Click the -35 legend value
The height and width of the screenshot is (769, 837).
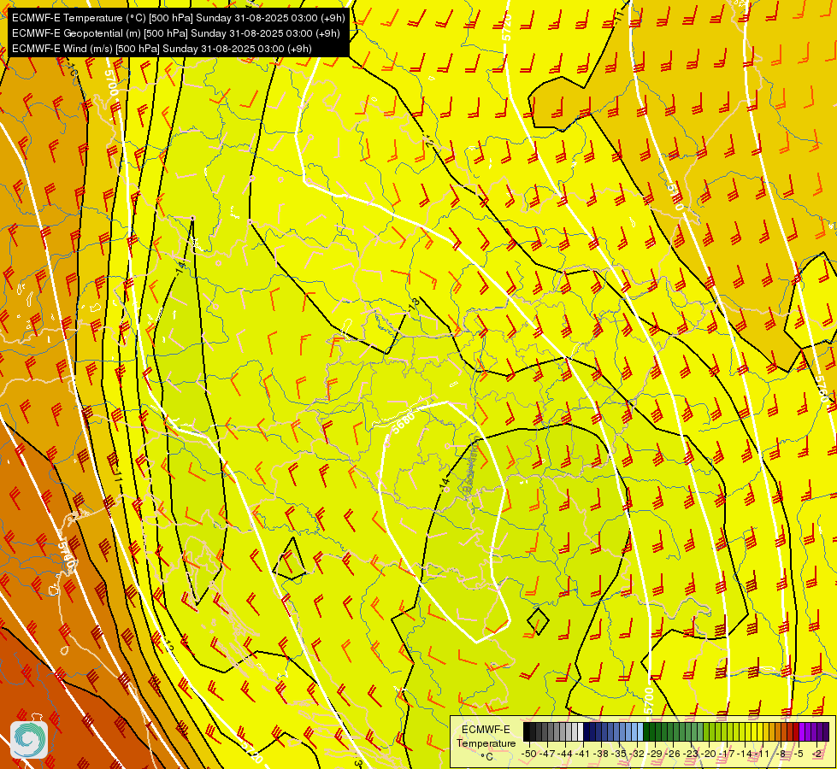[619, 754]
